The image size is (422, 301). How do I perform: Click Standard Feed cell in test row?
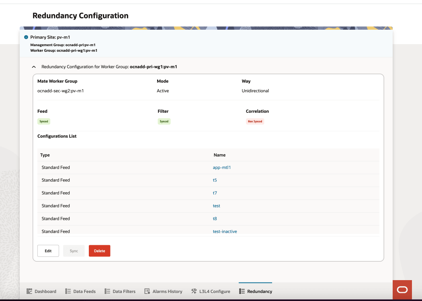pyautogui.click(x=56, y=206)
